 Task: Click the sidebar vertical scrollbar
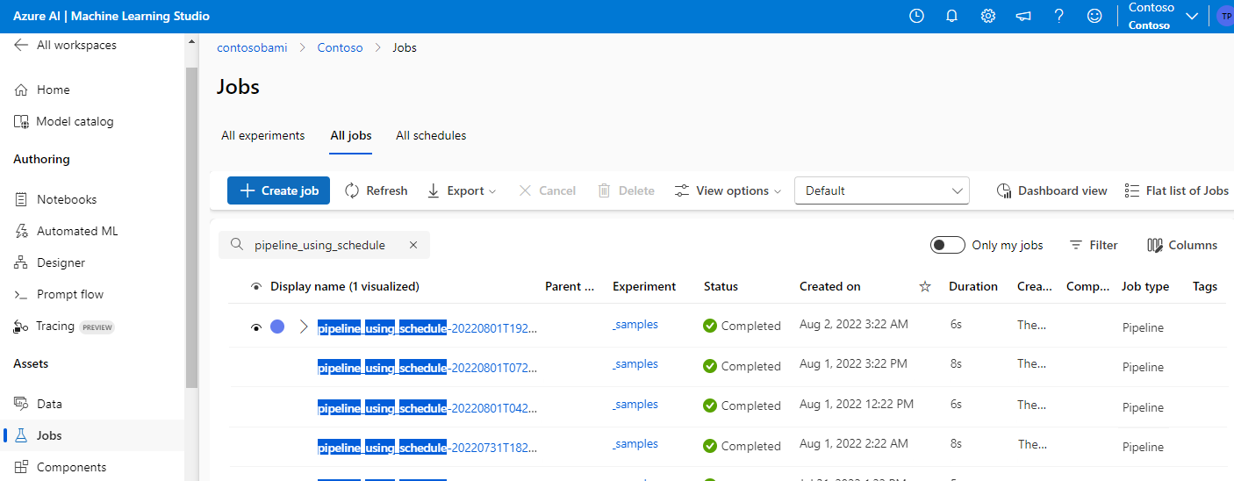point(192,227)
